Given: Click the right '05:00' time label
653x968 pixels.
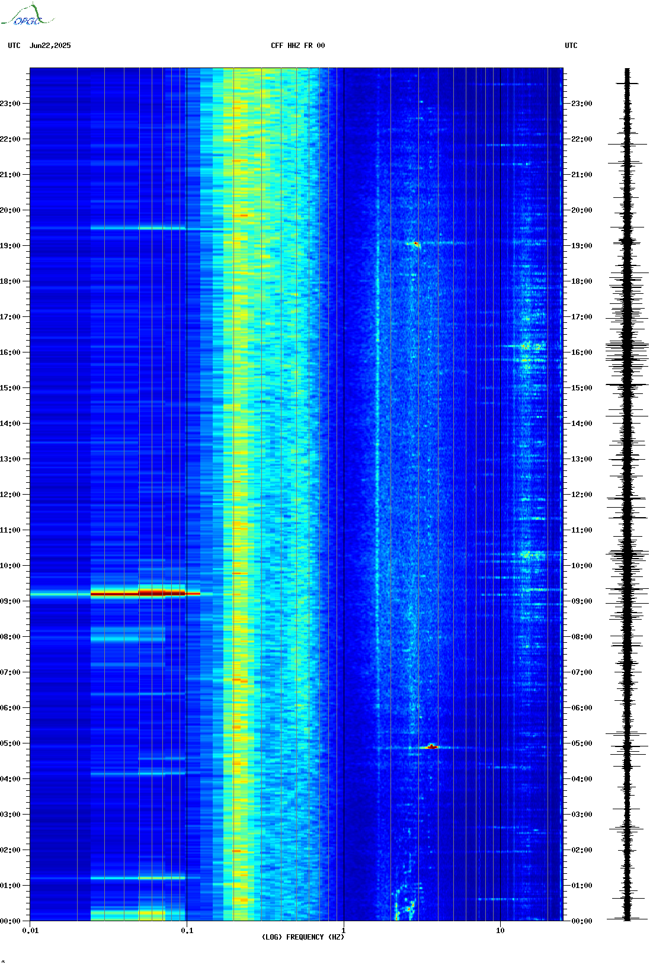Looking at the screenshot, I should point(581,743).
